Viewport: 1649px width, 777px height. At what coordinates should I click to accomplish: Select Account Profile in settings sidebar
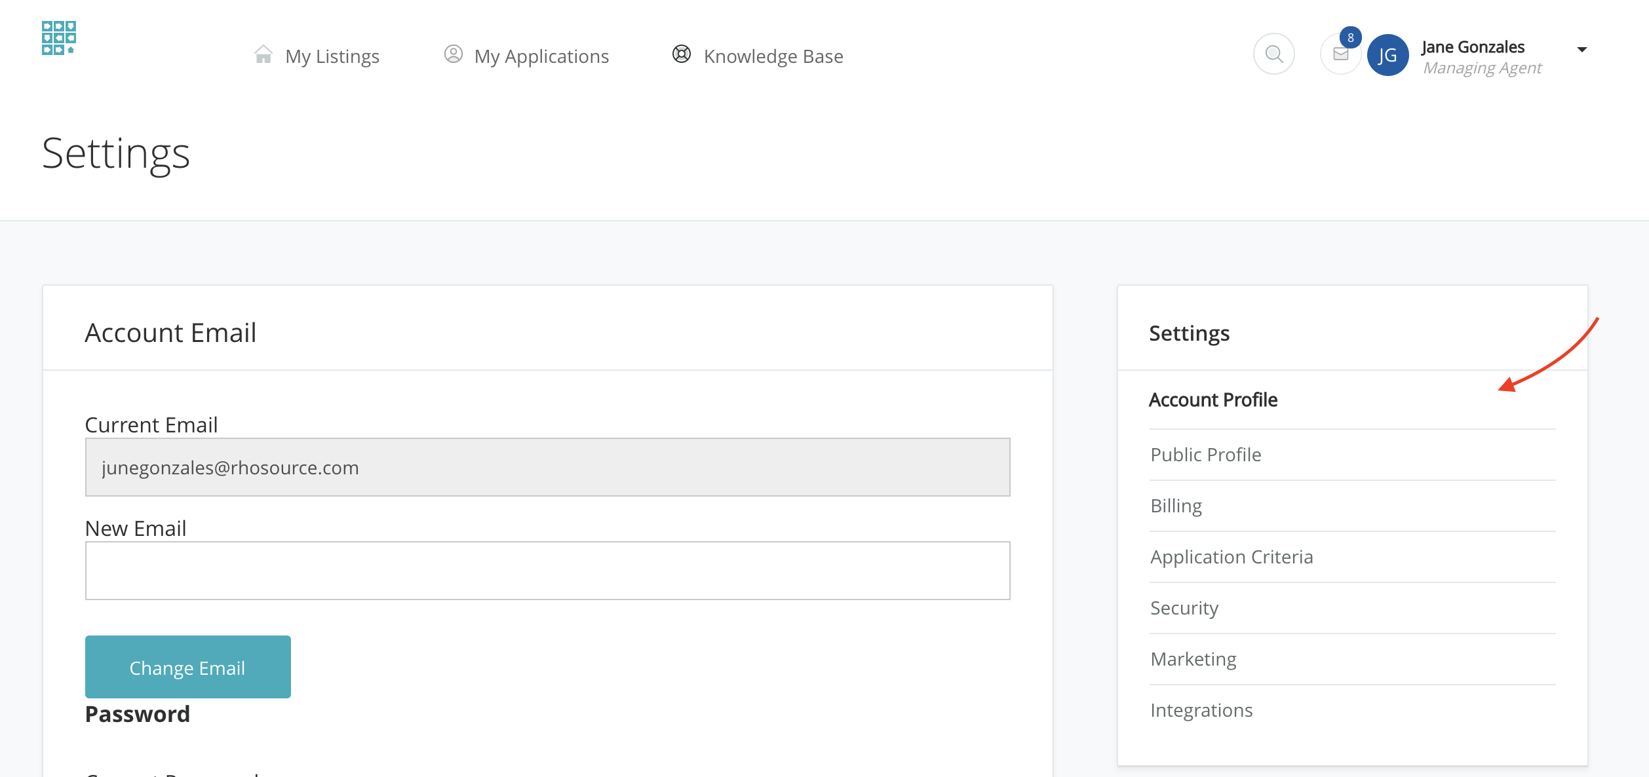(1213, 400)
